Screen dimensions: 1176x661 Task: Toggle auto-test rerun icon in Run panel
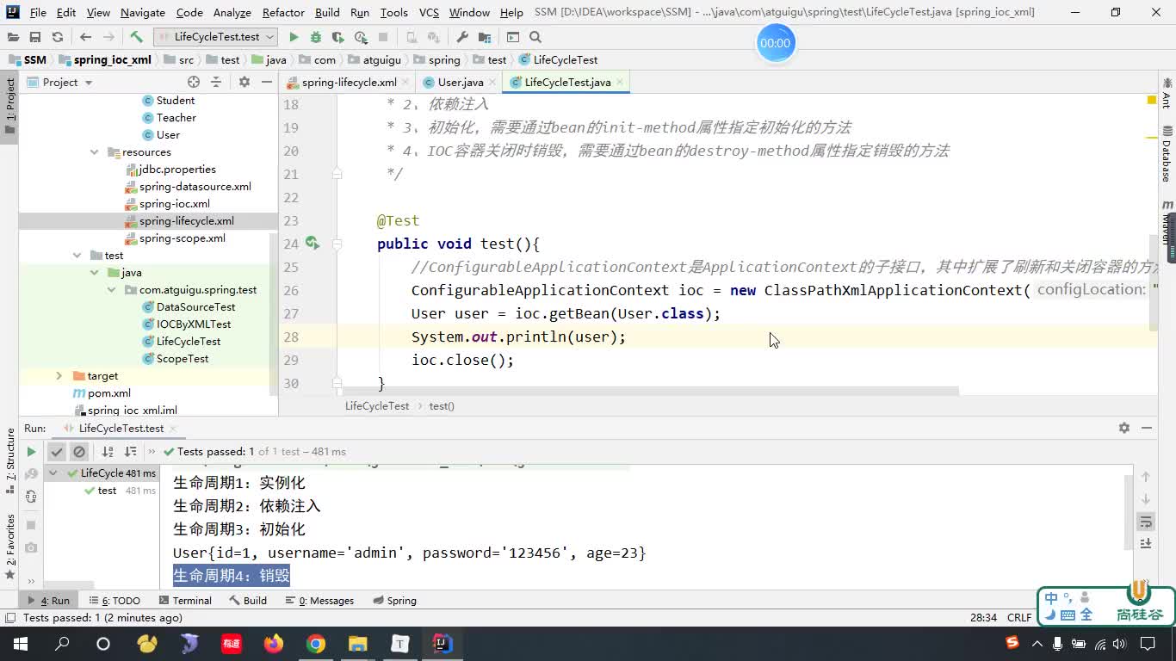pos(31,497)
